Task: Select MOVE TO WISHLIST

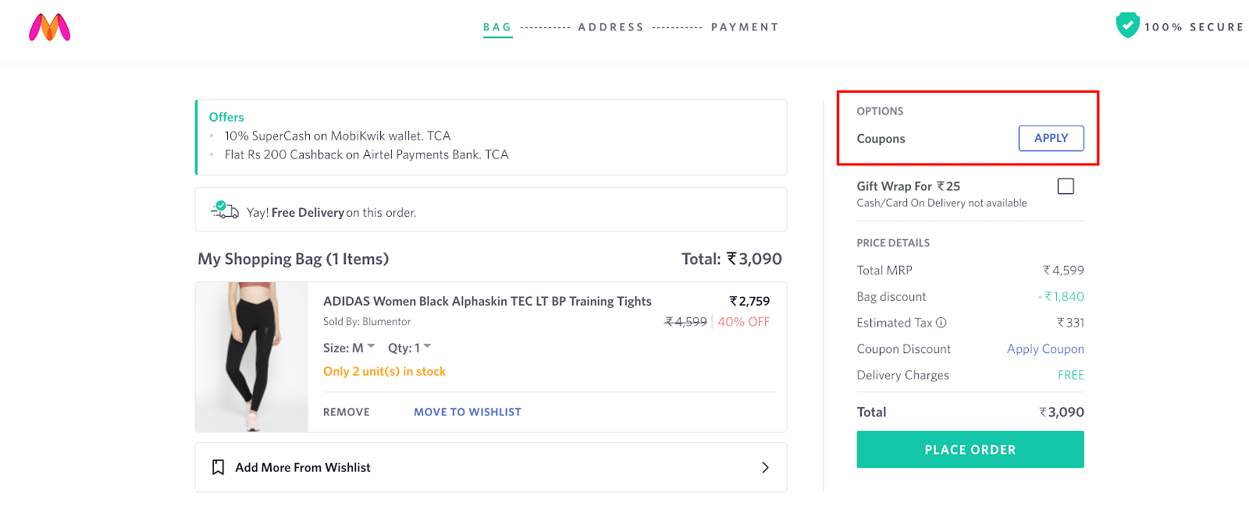Action: click(468, 412)
